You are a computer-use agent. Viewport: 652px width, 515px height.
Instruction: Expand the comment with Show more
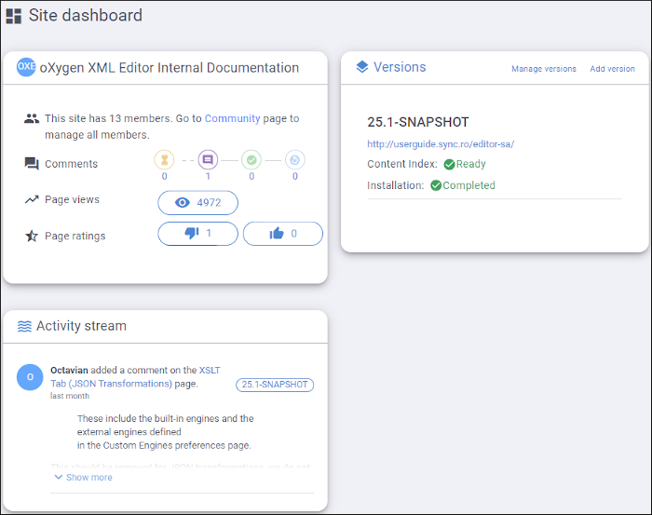click(84, 477)
